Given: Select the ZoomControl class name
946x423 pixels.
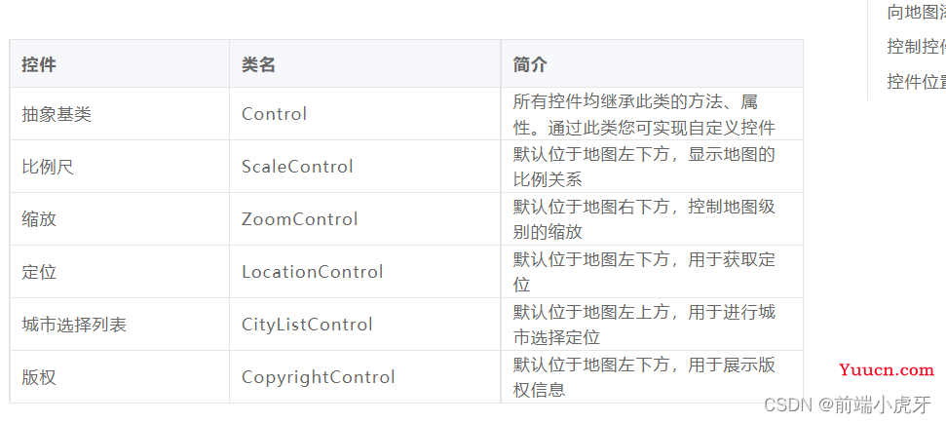Looking at the screenshot, I should pos(300,219).
